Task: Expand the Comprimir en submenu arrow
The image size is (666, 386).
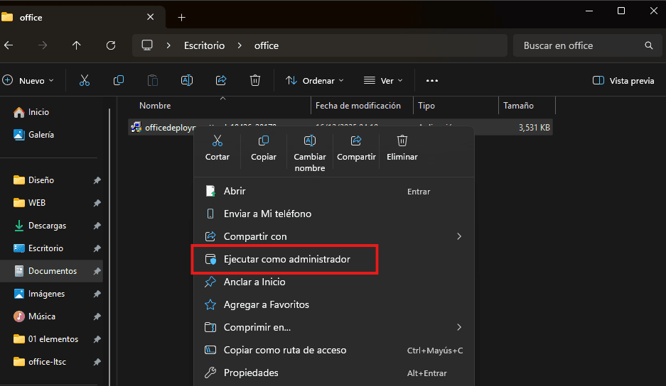Action: [x=459, y=327]
